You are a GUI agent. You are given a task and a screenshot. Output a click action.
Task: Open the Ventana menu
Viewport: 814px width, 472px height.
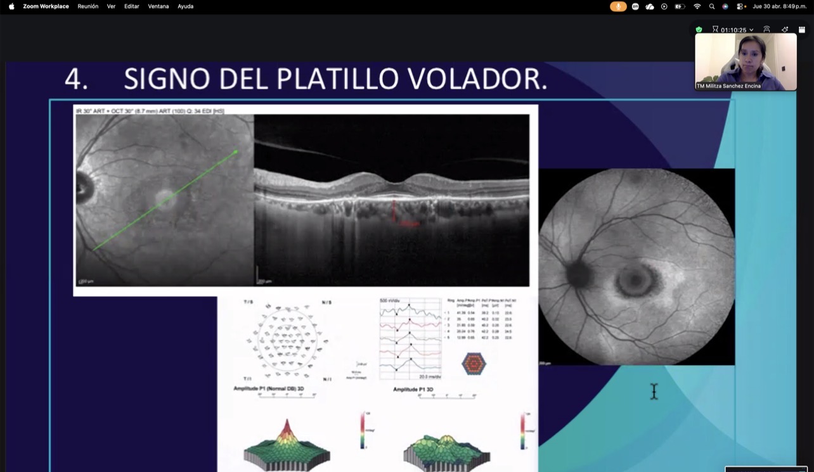tap(158, 6)
